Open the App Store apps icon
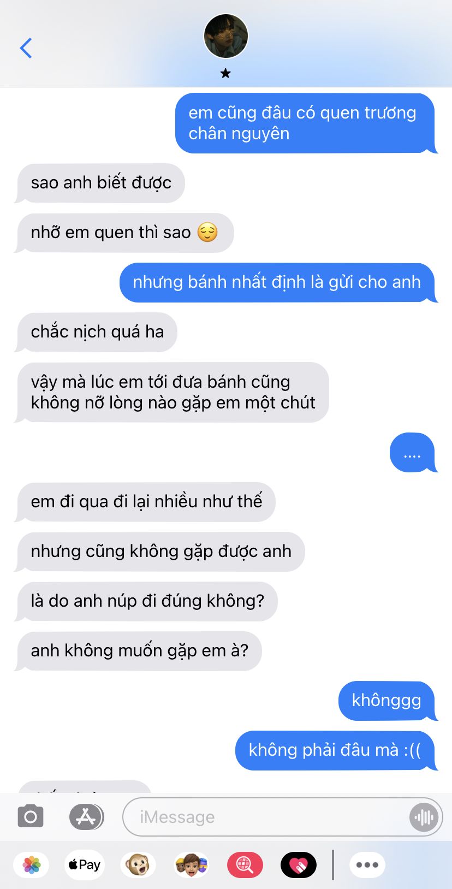The height and width of the screenshot is (889, 452). coord(86,817)
